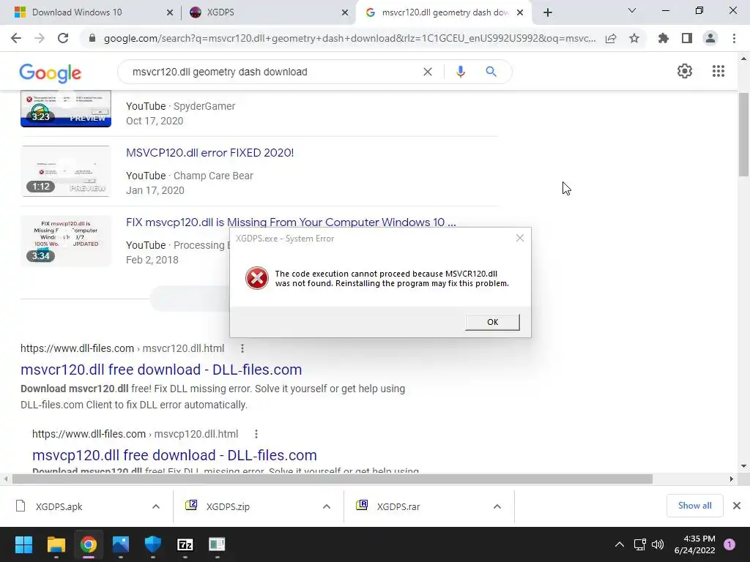Viewport: 750px width, 562px height.
Task: Open the Photos app in taskbar
Action: (x=121, y=544)
